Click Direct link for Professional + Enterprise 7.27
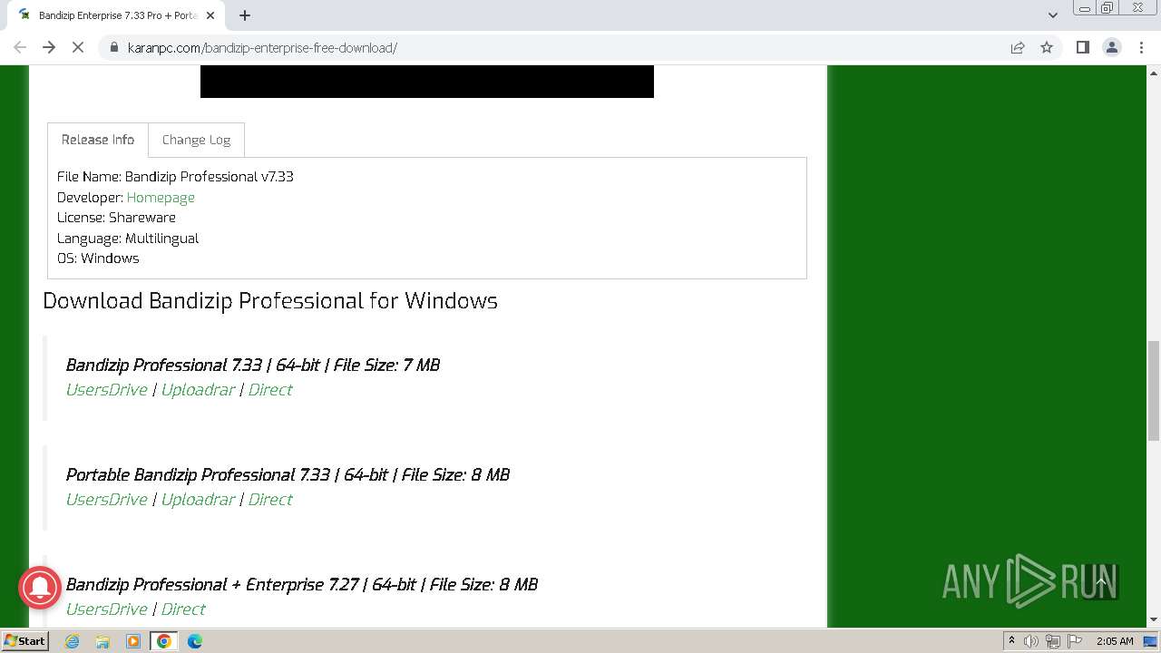The width and height of the screenshot is (1161, 653). coord(183,609)
